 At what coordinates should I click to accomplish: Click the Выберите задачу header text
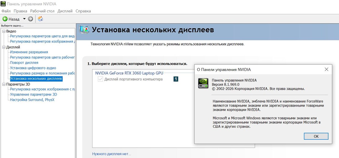pyautogui.click(x=12, y=26)
